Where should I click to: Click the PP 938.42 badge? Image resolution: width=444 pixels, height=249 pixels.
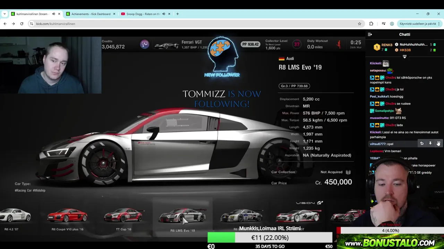[x=250, y=44]
